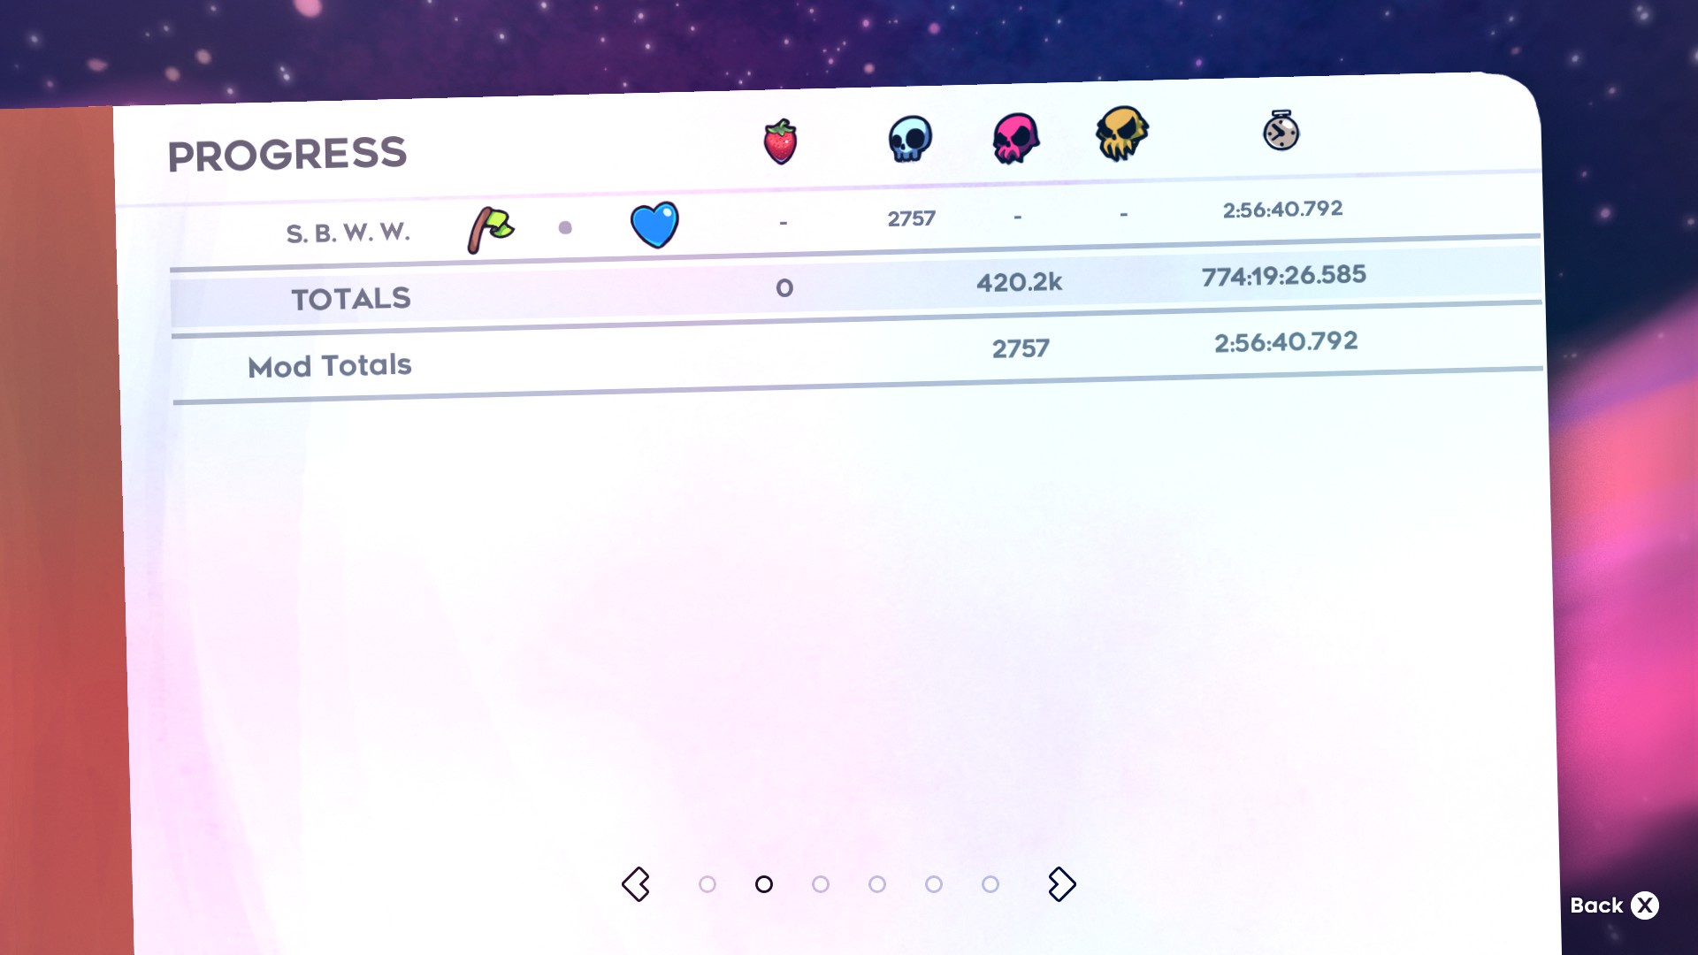Go to previous page with left arrow
Image resolution: width=1698 pixels, height=955 pixels.
(636, 884)
